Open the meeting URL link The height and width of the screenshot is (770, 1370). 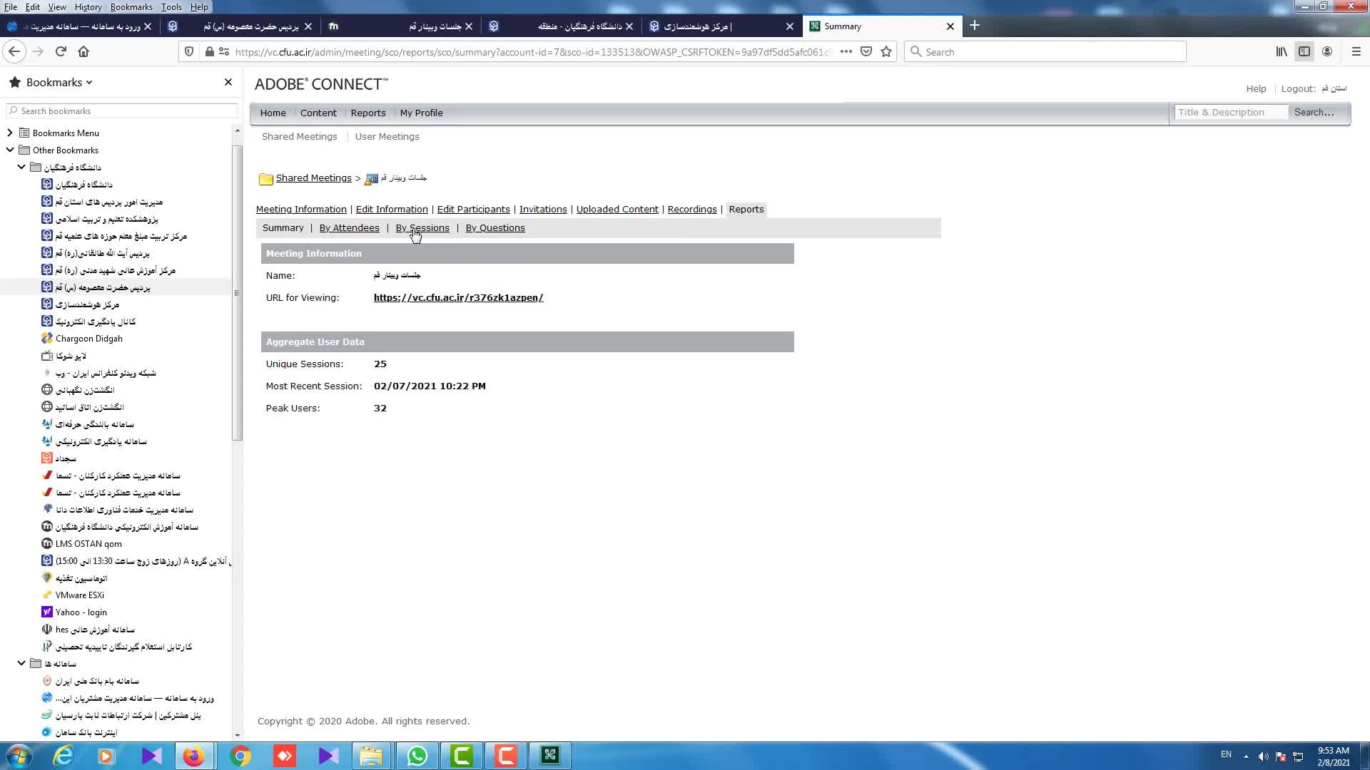point(458,297)
